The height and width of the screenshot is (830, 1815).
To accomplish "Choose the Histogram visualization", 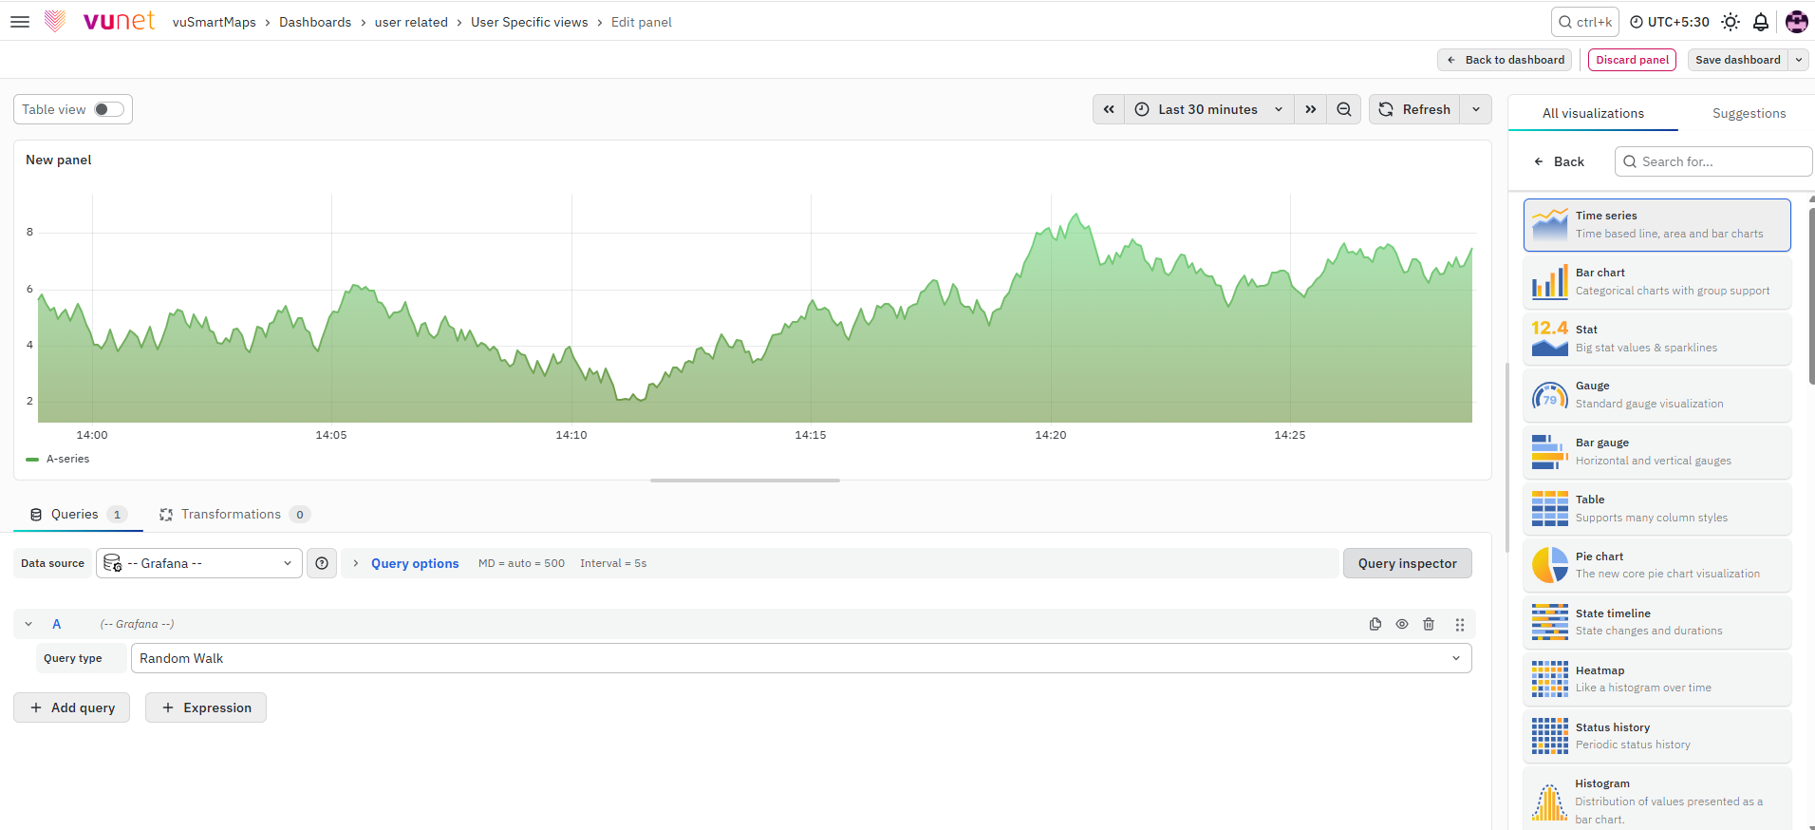I will pos(1656,800).
